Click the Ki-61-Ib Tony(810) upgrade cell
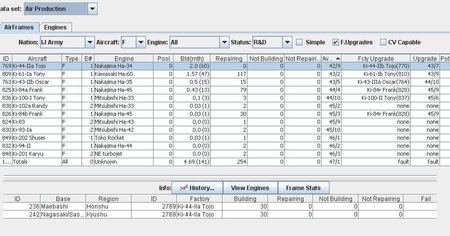This screenshot has width=450, height=236. click(x=375, y=74)
